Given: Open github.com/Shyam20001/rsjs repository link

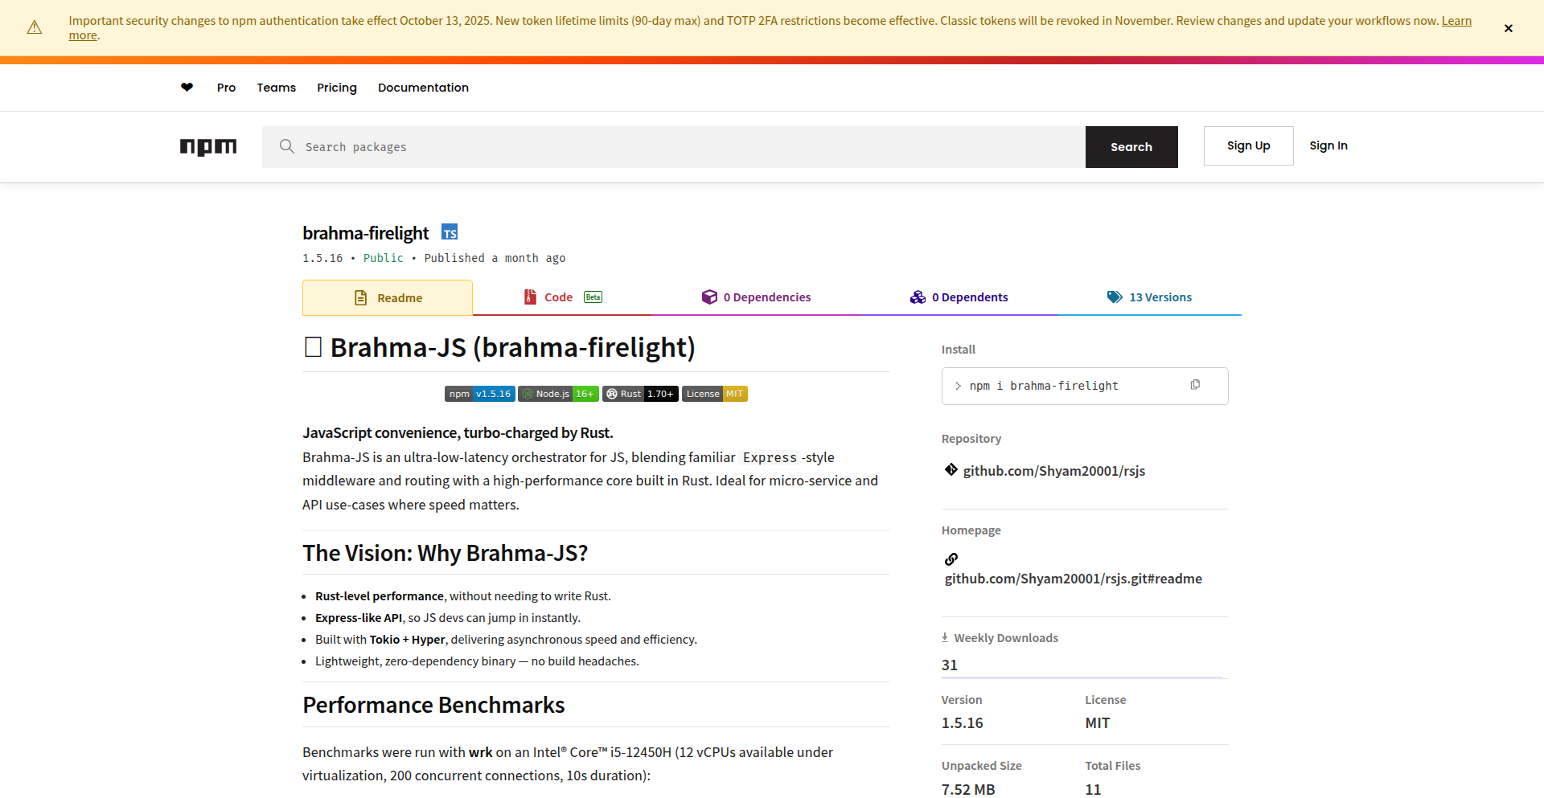Looking at the screenshot, I should [1053, 471].
